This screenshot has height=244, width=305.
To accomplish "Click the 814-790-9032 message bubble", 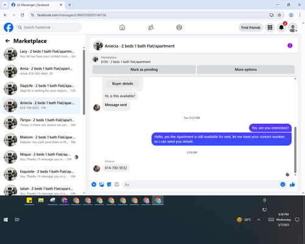I will click(x=116, y=168).
